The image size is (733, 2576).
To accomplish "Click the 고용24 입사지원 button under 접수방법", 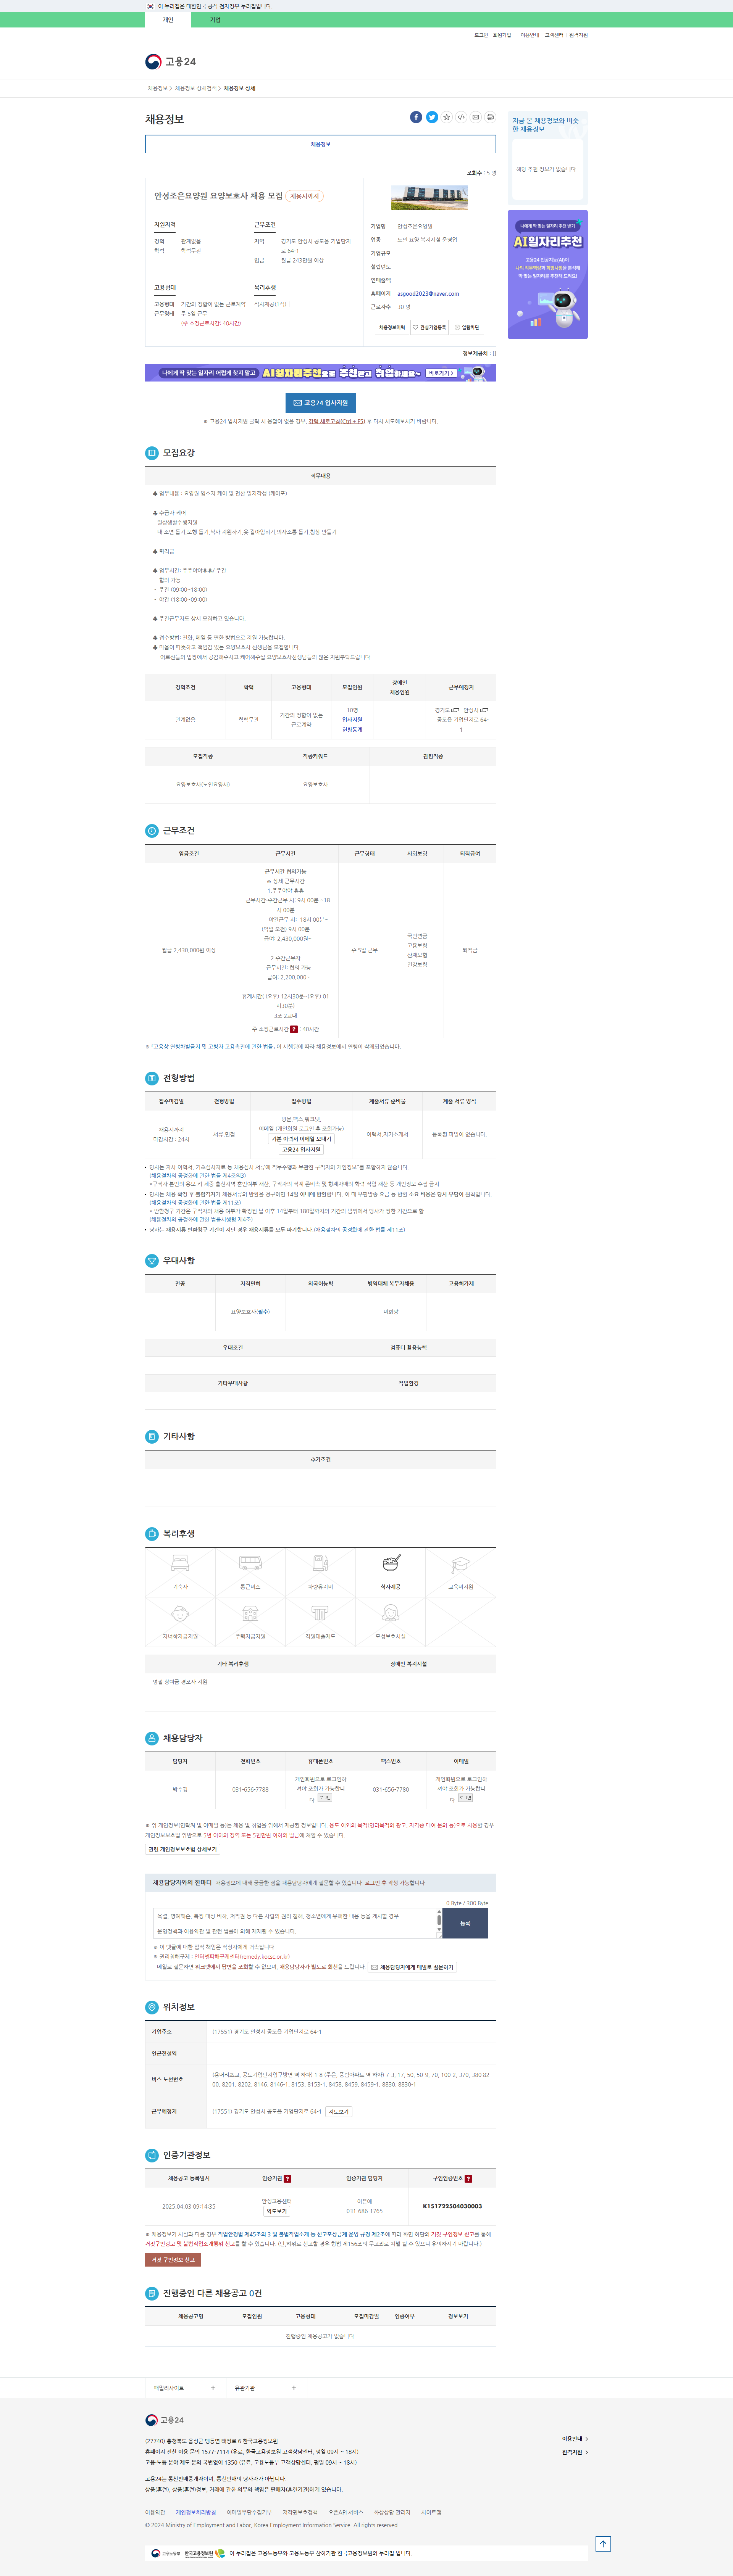I will (301, 1150).
